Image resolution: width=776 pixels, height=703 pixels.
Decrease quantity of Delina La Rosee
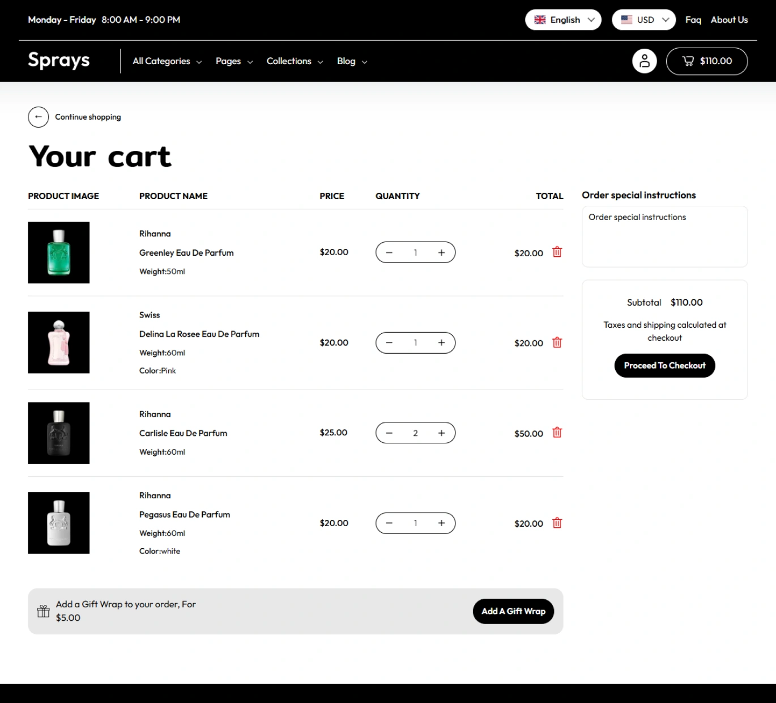pyautogui.click(x=389, y=342)
